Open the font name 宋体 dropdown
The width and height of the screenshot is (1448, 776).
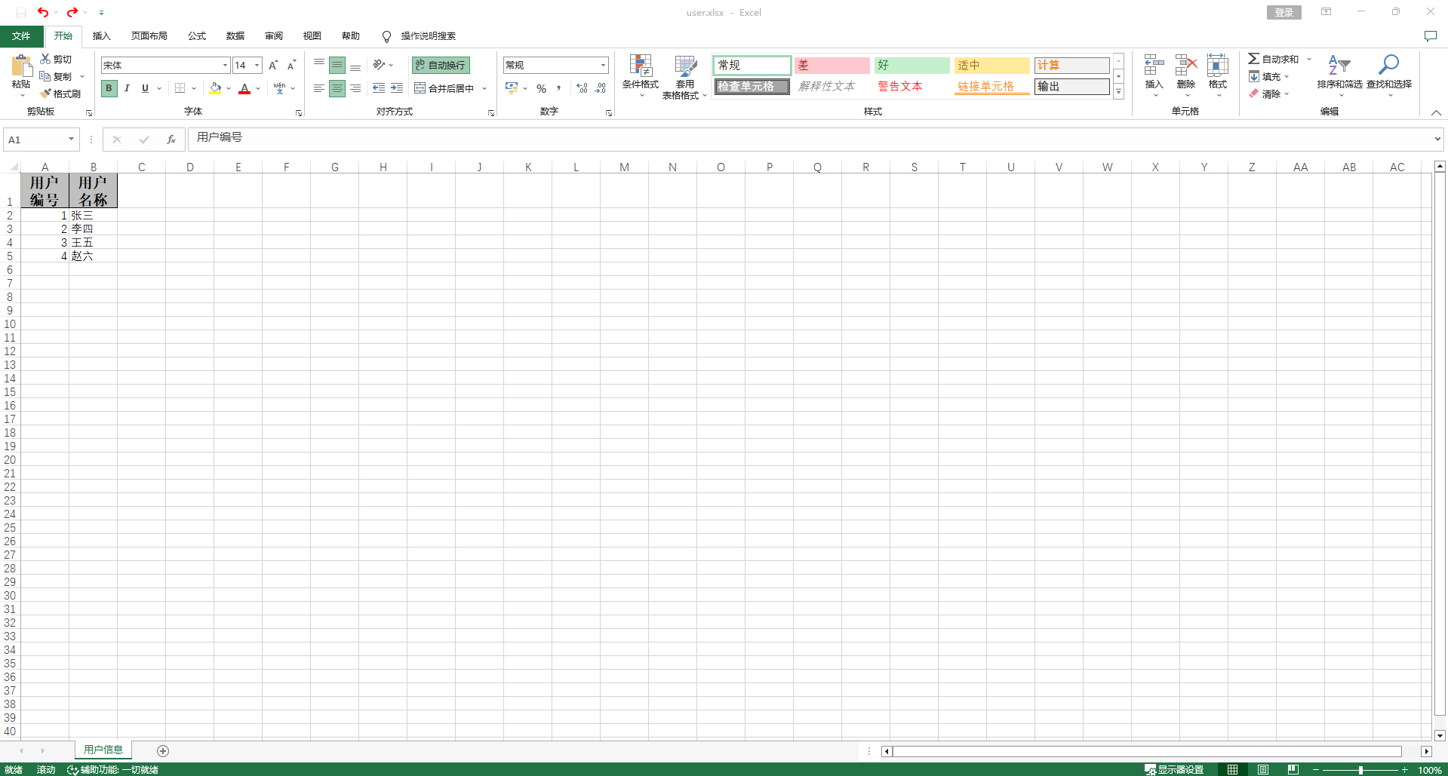coord(225,66)
